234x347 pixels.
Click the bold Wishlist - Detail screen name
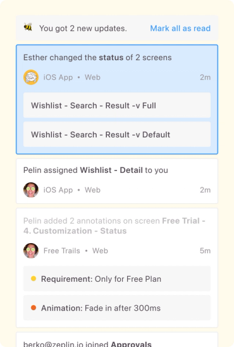pyautogui.click(x=111, y=170)
